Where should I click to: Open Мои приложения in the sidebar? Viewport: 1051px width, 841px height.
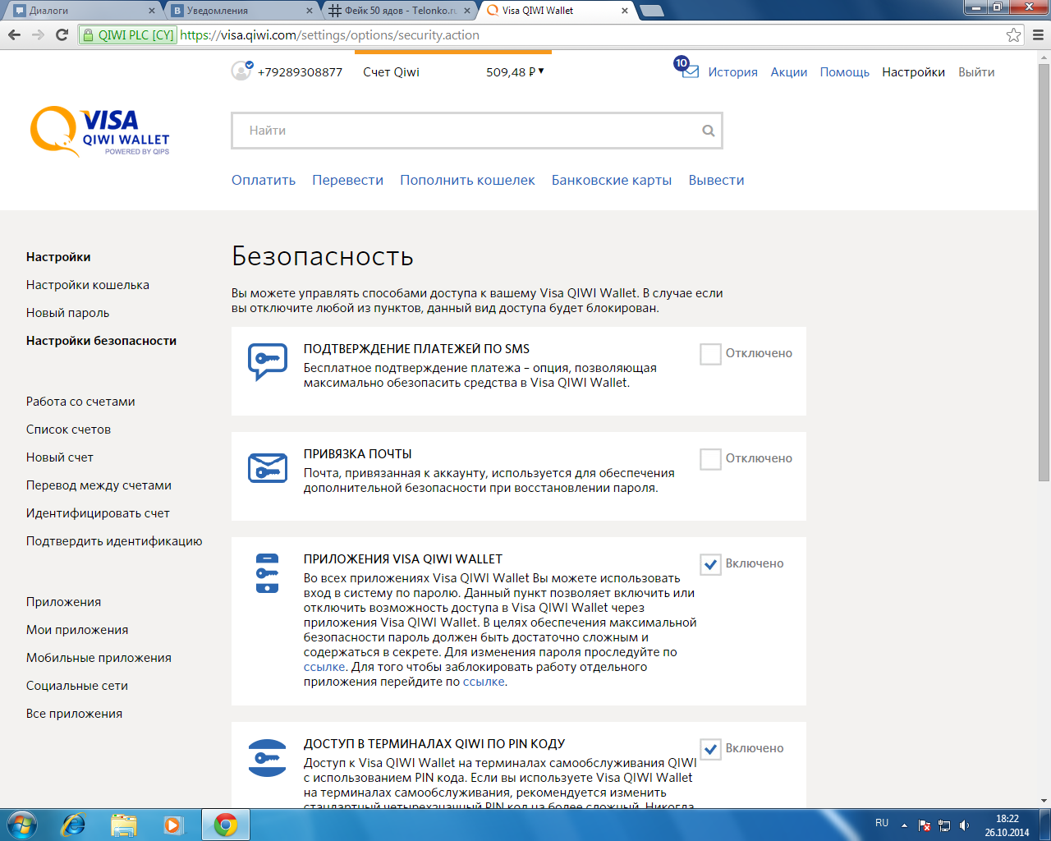click(x=77, y=630)
